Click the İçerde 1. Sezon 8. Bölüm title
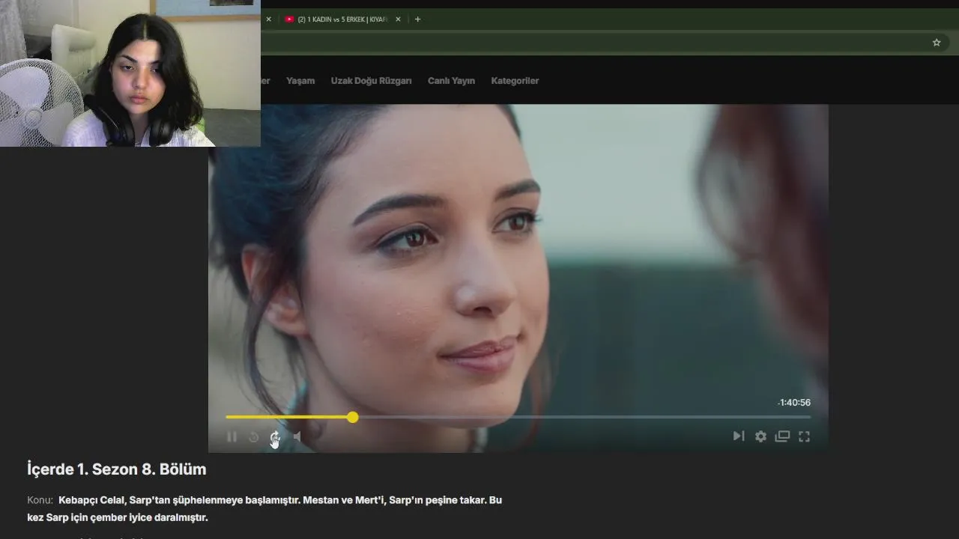 click(x=116, y=469)
